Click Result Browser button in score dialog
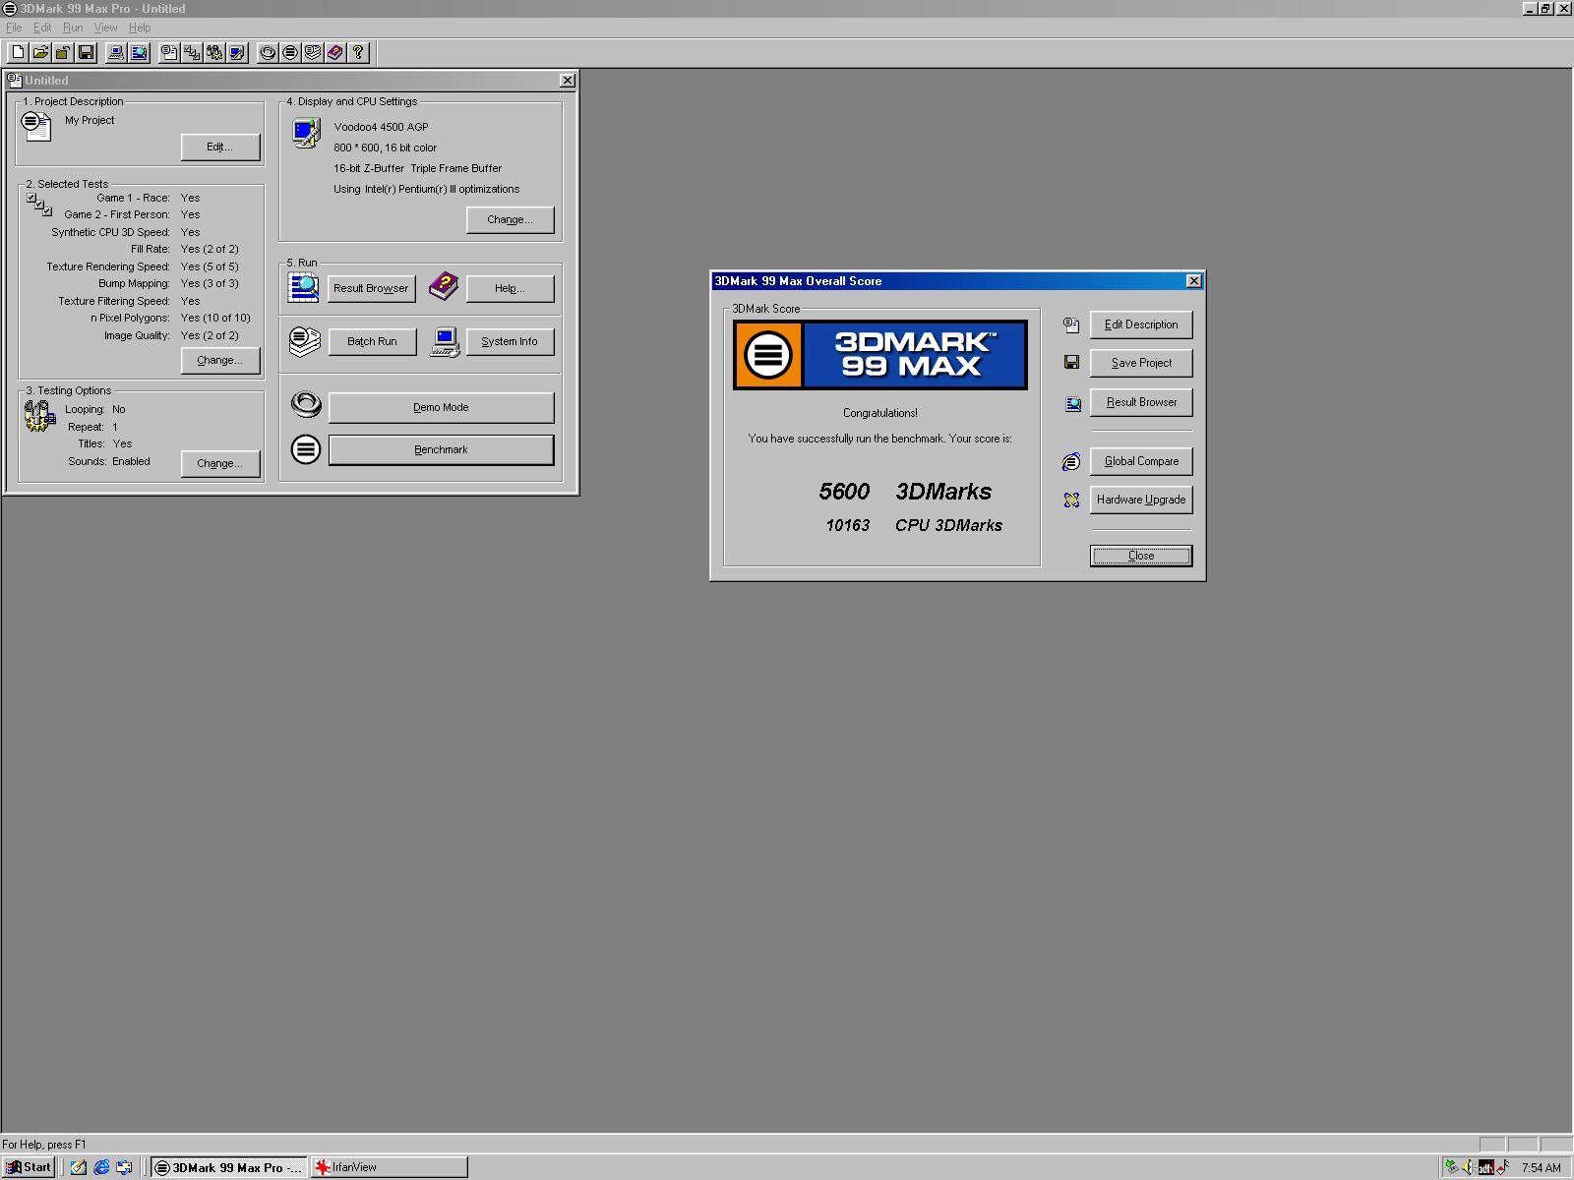Viewport: 1574px width, 1180px height. tap(1141, 402)
